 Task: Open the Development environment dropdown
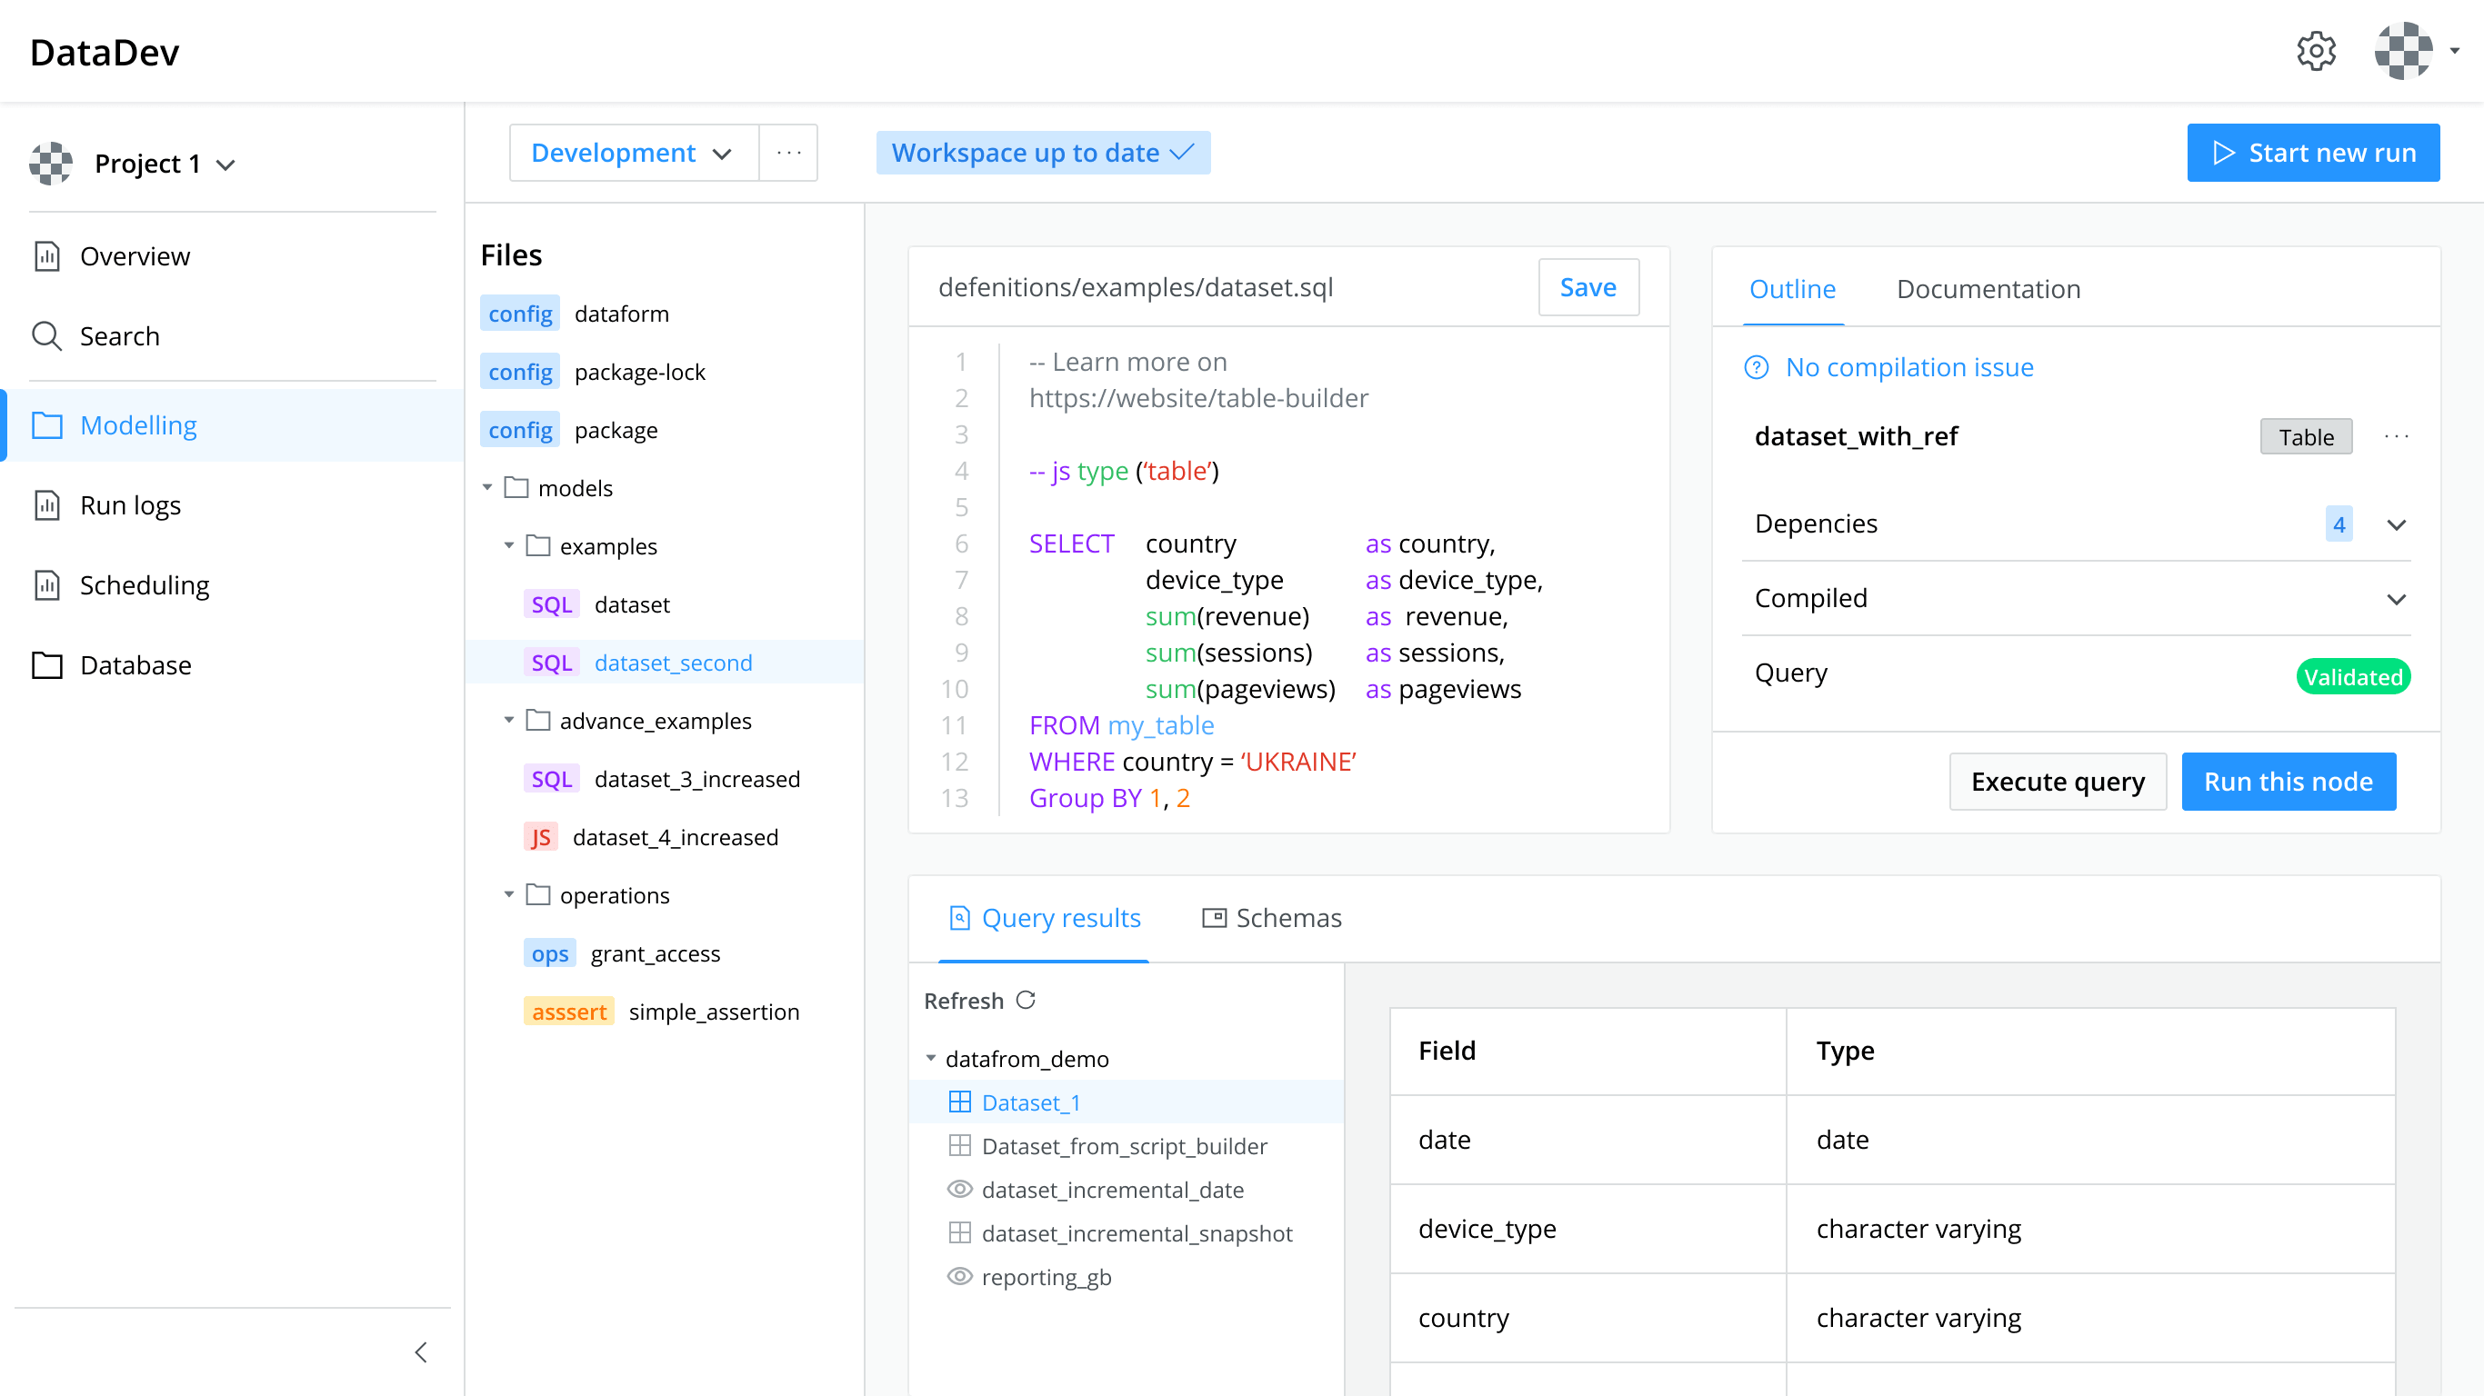(633, 153)
